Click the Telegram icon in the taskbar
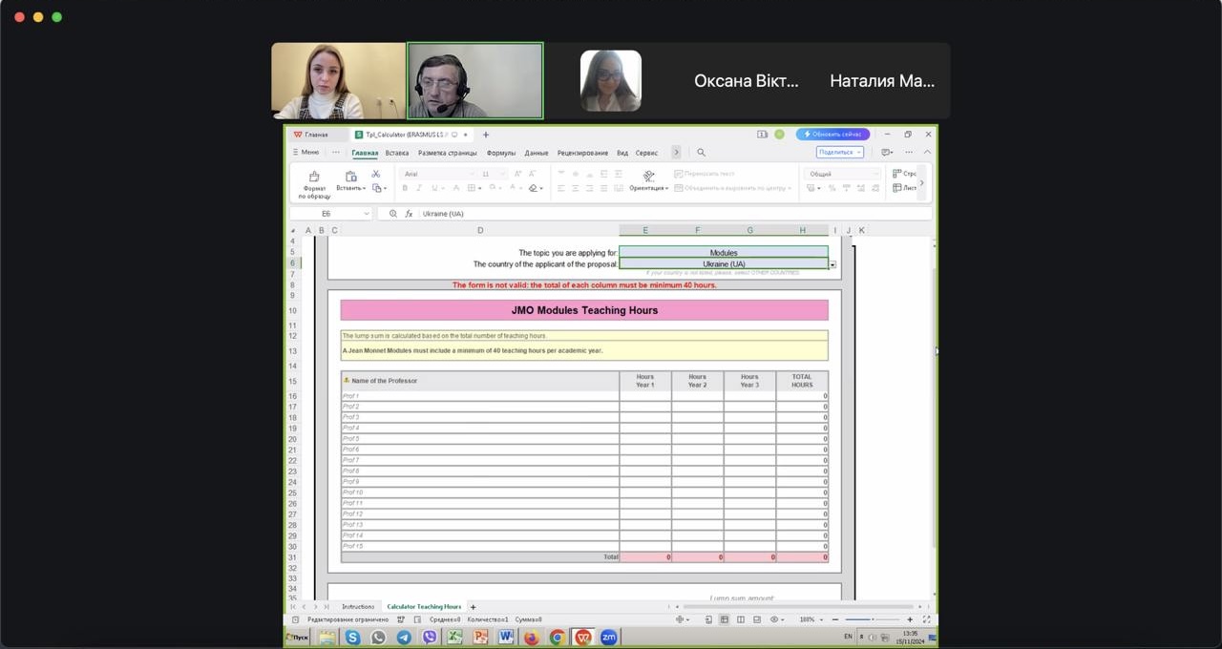This screenshot has height=649, width=1222. (404, 637)
